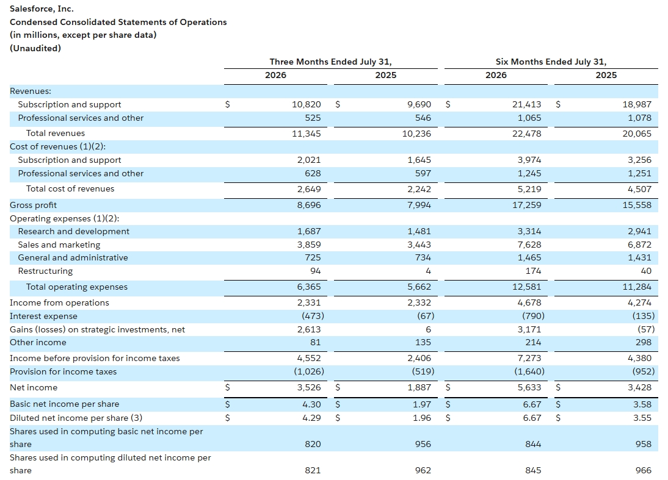Click the 81 other income value
Screen dimensions: 668x480
point(315,343)
